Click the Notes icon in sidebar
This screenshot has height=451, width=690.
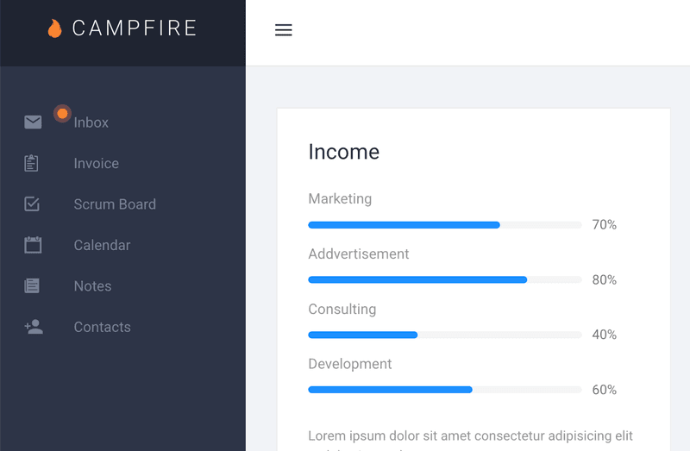pos(32,286)
